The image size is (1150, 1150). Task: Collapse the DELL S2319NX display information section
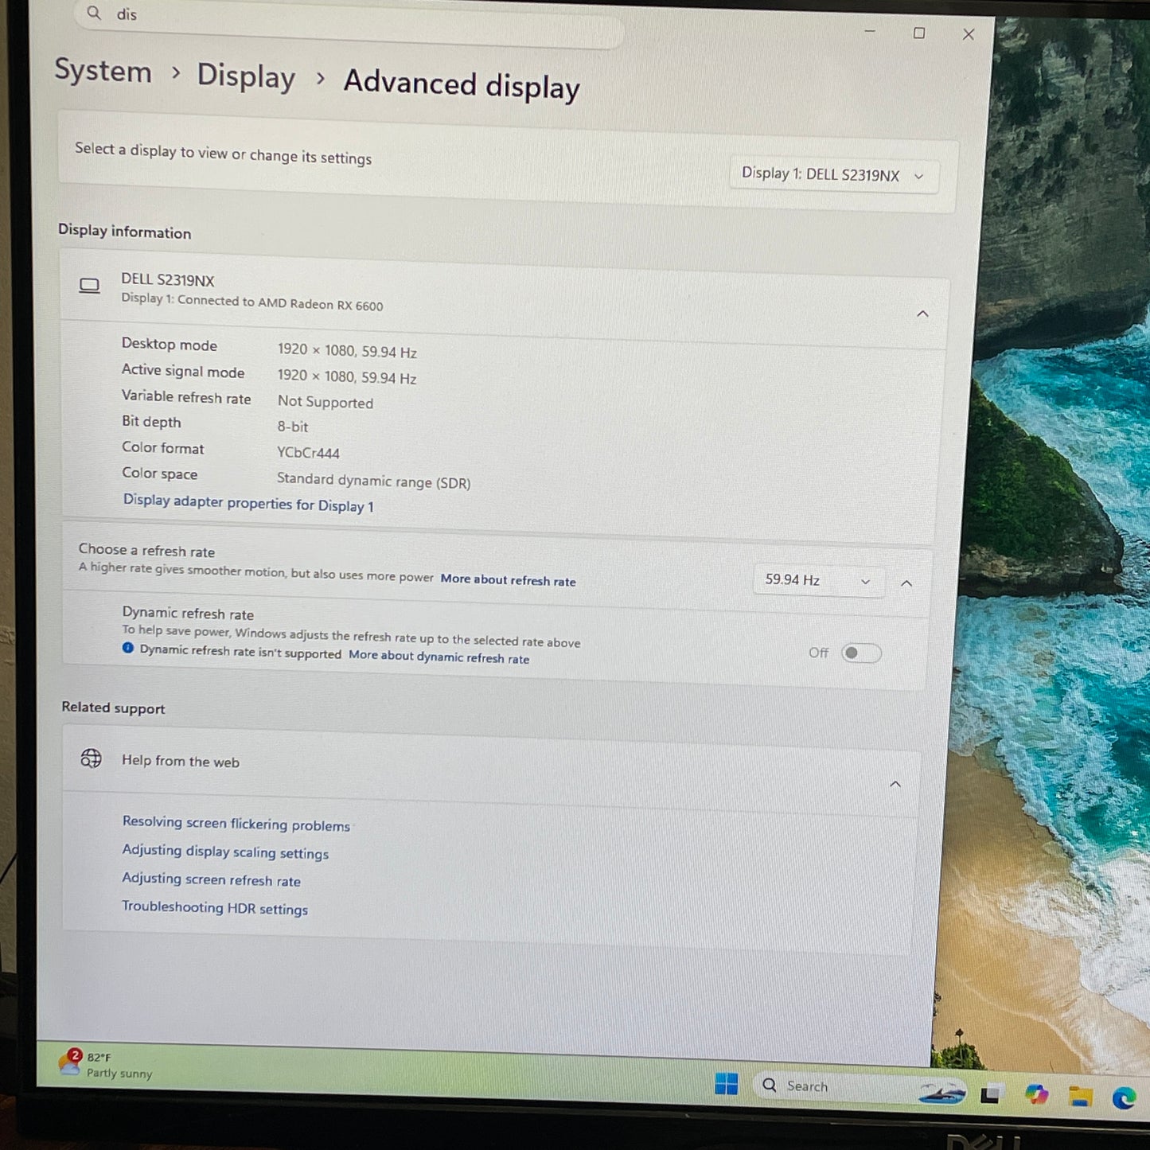tap(922, 314)
